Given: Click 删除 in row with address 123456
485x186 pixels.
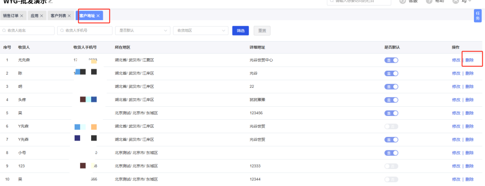Looking at the screenshot, I should tap(469, 113).
